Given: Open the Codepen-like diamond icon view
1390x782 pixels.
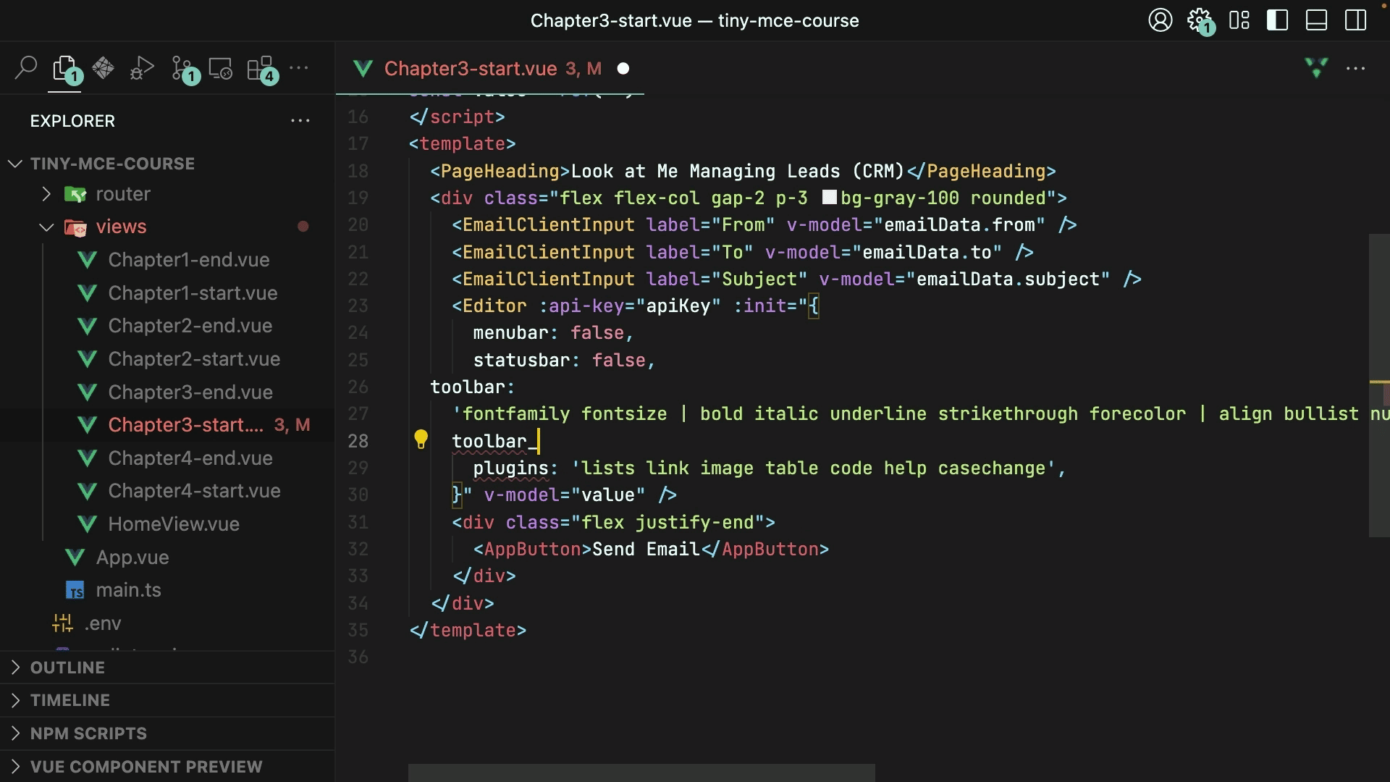Looking at the screenshot, I should pyautogui.click(x=104, y=68).
